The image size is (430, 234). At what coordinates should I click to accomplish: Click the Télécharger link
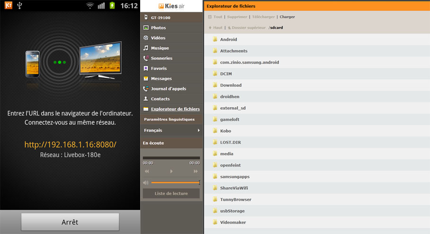(x=263, y=17)
